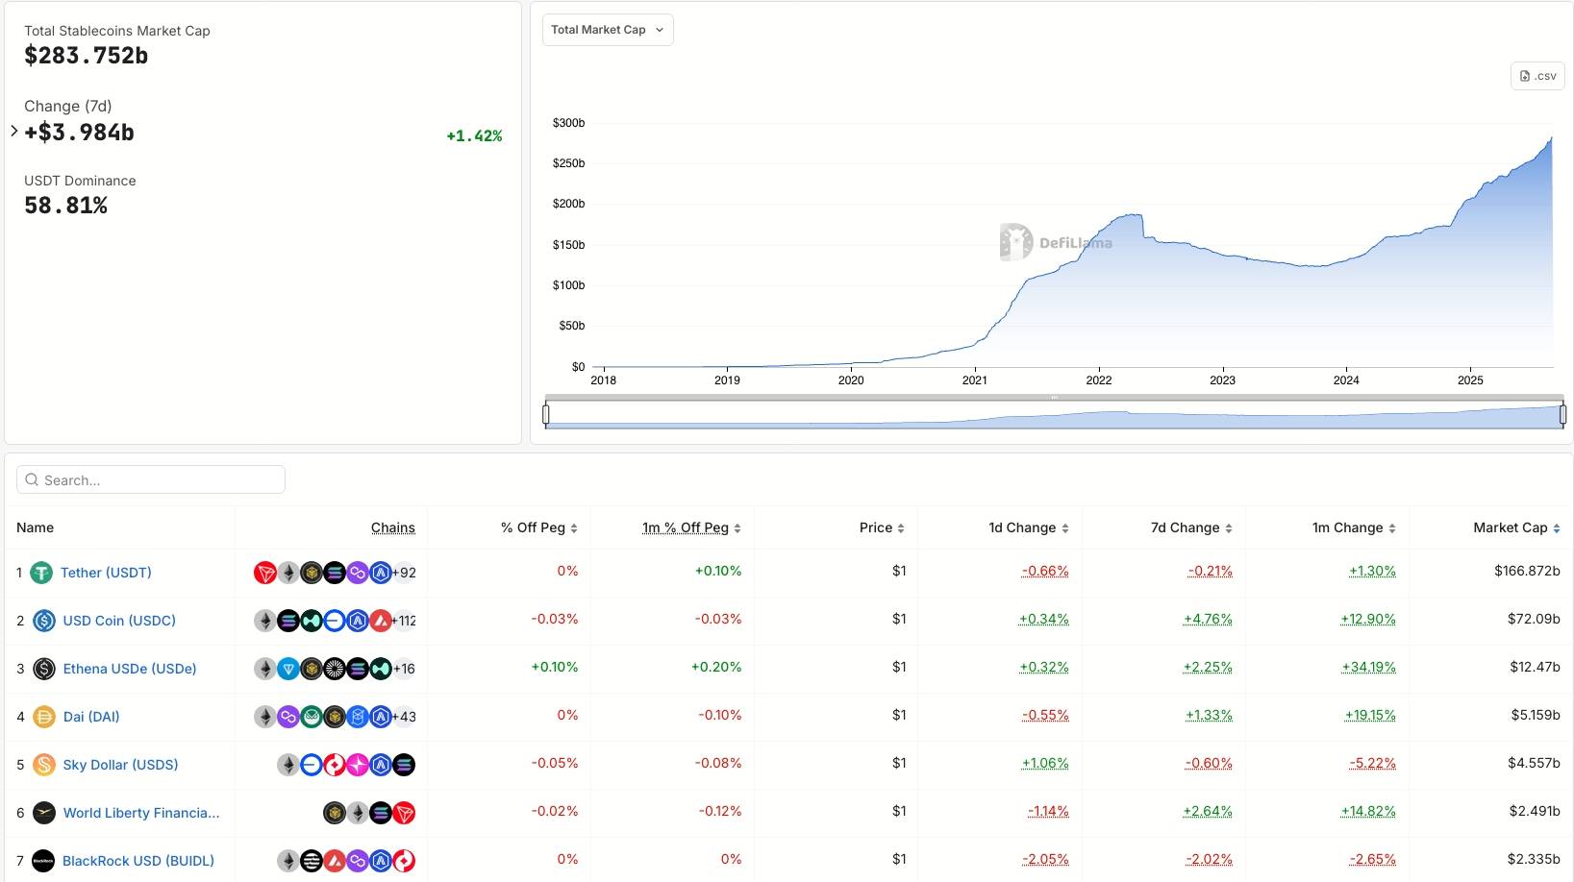Open the Sky Dollar (USDS) link
The width and height of the screenshot is (1574, 882).
tap(120, 765)
